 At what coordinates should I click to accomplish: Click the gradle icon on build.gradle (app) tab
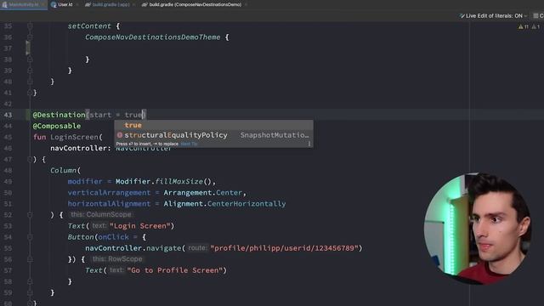pos(88,4)
